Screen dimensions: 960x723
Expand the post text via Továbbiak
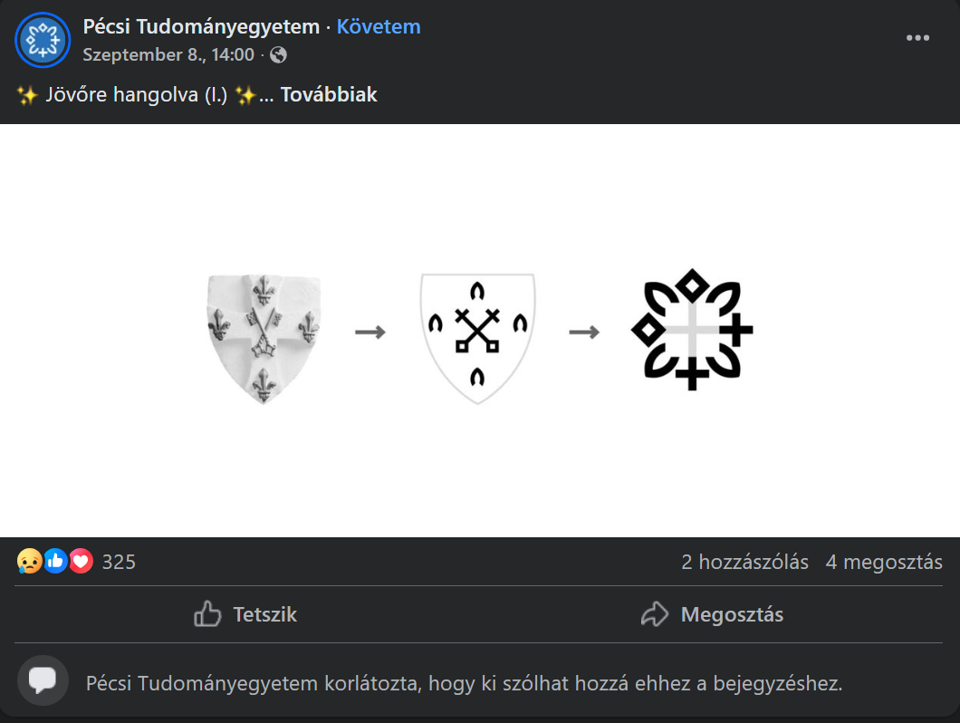[x=330, y=94]
